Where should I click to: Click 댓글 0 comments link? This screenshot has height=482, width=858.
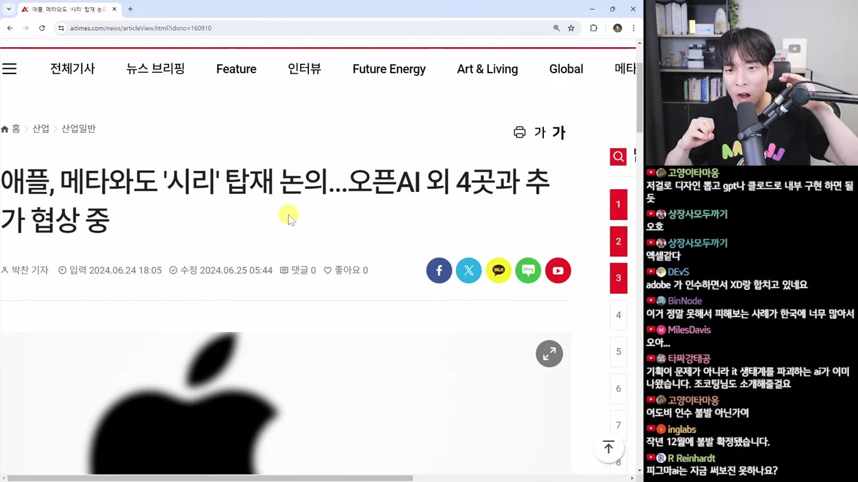pyautogui.click(x=298, y=270)
